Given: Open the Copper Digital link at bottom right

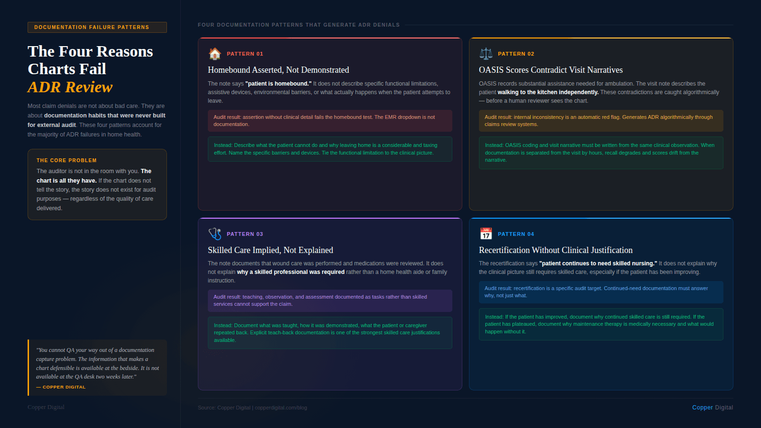Looking at the screenshot, I should 712,408.
